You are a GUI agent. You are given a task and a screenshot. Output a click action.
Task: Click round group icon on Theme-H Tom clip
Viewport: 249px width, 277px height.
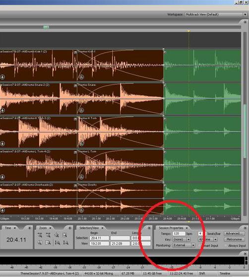pos(81,143)
